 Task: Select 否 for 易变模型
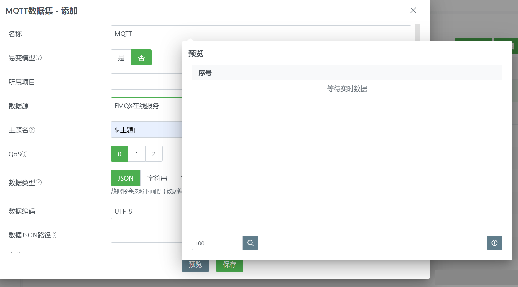tap(141, 57)
